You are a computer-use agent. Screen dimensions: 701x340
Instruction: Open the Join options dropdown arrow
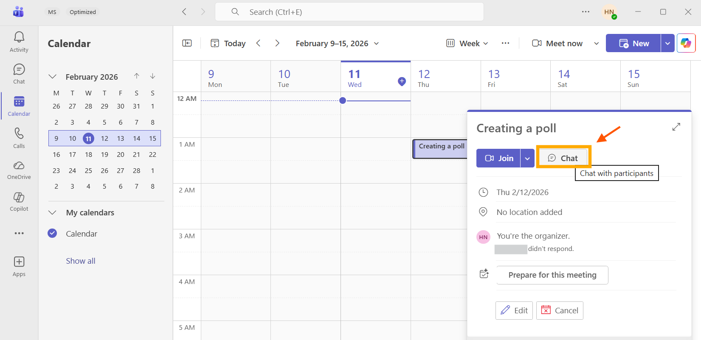coord(527,158)
